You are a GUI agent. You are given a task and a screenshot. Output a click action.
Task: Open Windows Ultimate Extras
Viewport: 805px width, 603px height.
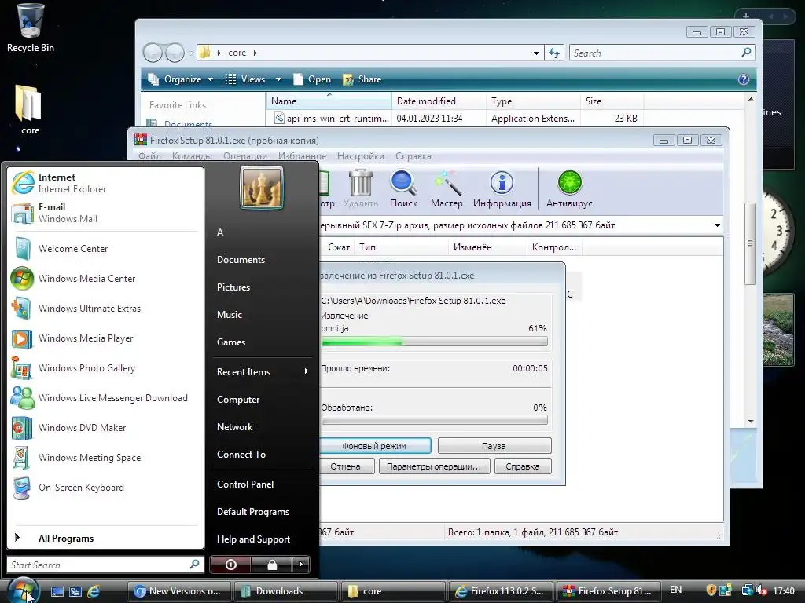pos(105,308)
